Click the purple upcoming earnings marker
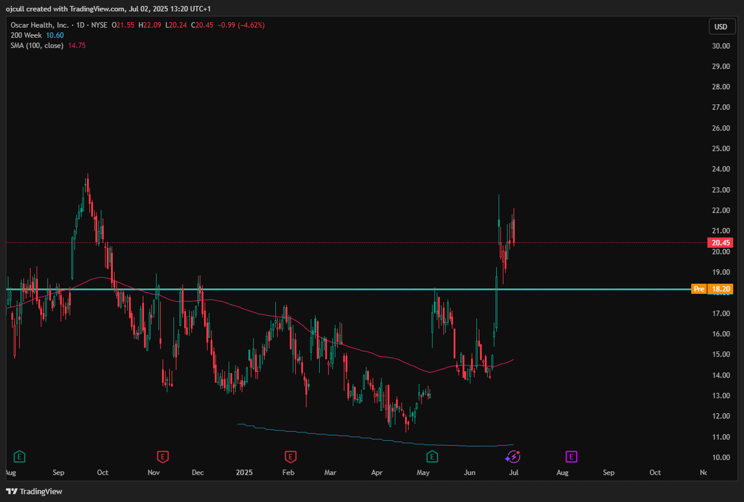 (x=571, y=457)
